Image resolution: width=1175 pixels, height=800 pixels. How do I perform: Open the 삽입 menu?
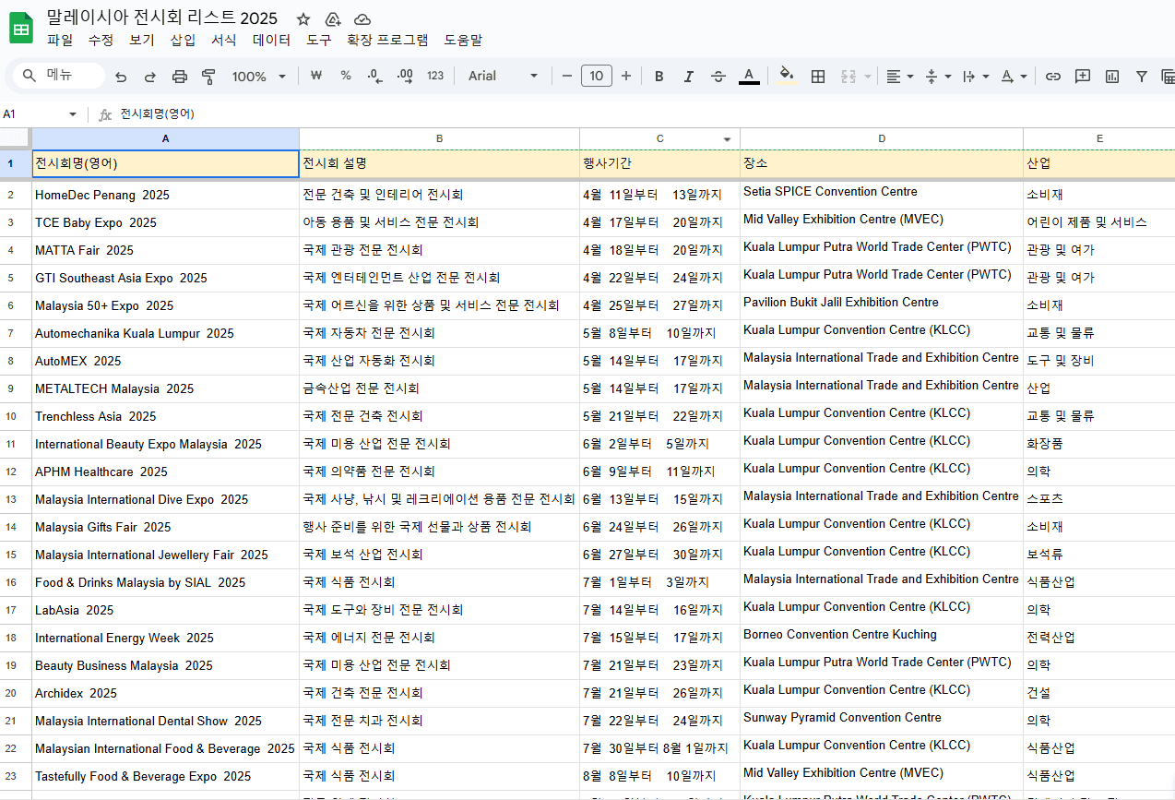click(x=183, y=41)
